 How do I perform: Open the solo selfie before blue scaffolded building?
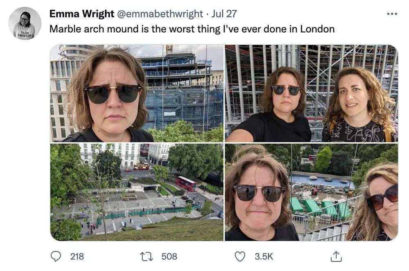(137, 93)
